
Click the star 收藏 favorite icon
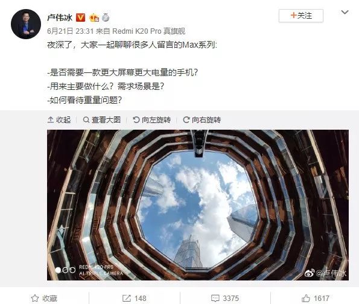tap(35, 299)
